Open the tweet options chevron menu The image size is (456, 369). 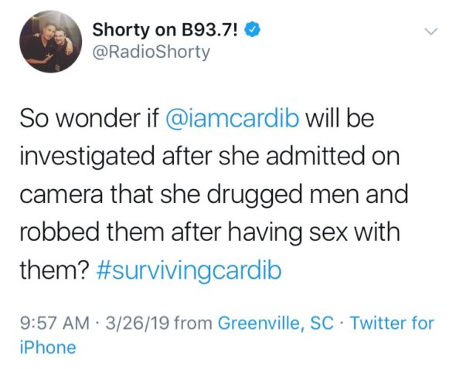pos(430,31)
